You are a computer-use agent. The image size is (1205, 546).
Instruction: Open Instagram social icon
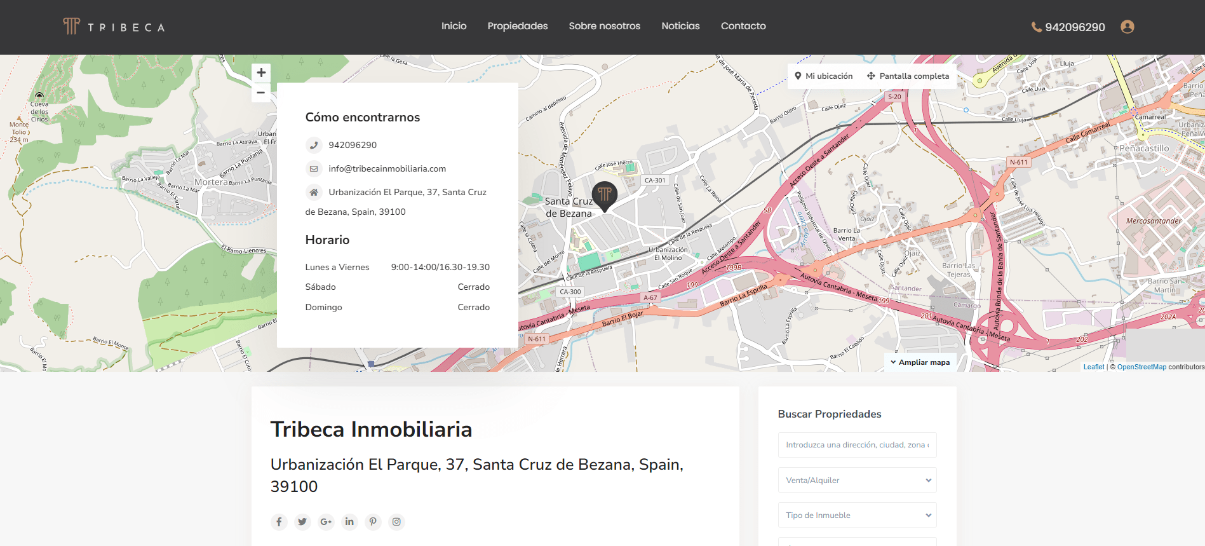pyautogui.click(x=396, y=522)
